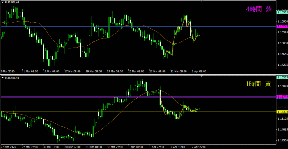This screenshot has height=149, width=288.
Task: Select the 1.16335 price tag on H1 chart
Action: pos(282,77)
